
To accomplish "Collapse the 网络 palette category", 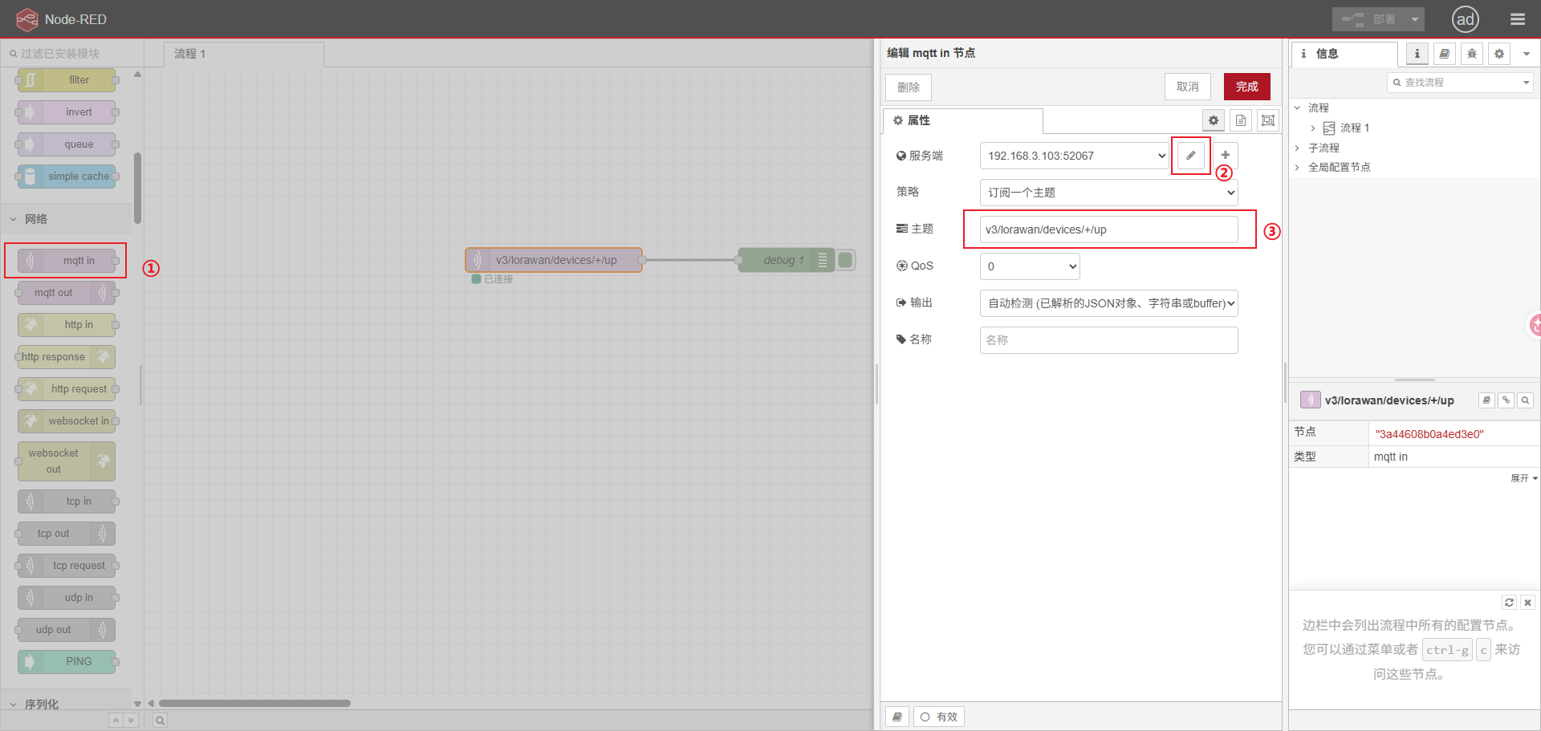I will click(66, 219).
